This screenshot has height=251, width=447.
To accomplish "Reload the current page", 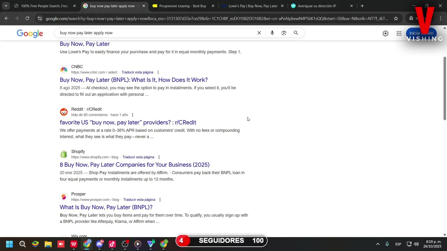I will [27, 18].
